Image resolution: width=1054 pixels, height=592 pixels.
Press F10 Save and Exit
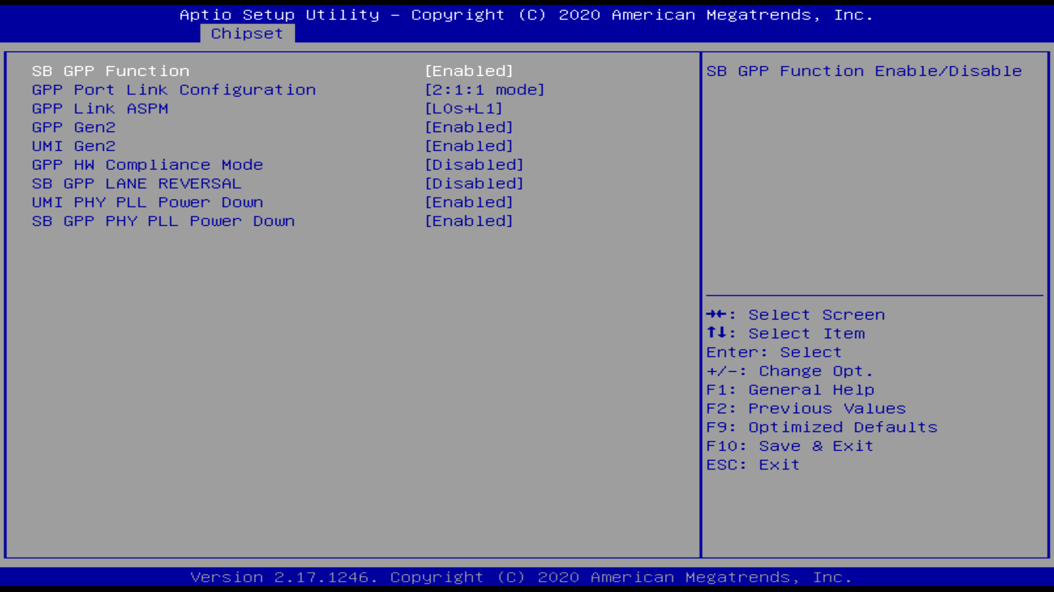[x=789, y=445]
